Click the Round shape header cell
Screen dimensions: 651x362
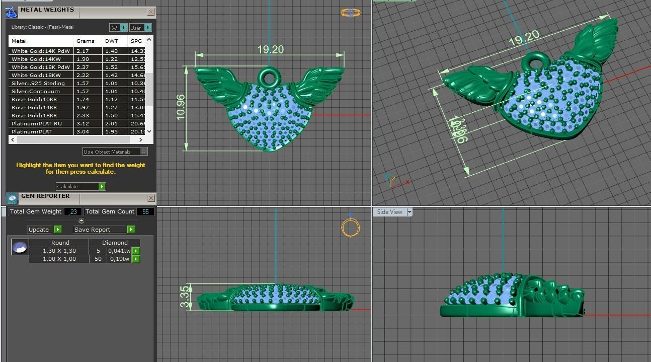60,243
